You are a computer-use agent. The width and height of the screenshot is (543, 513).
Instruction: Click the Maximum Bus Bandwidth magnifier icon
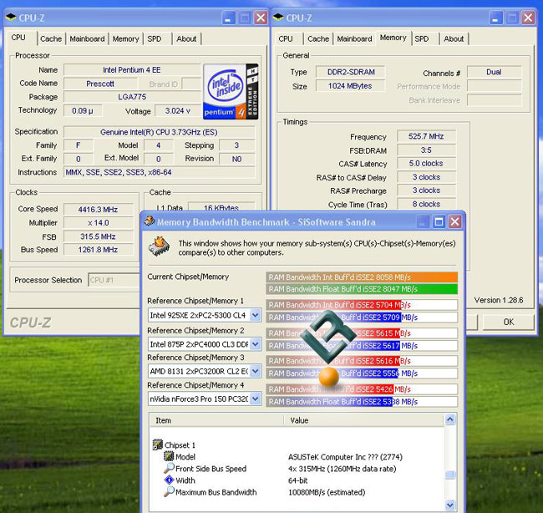(168, 492)
